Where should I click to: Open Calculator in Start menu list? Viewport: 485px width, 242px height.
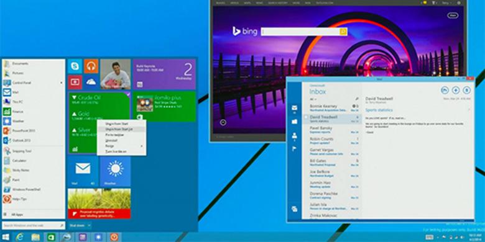[34, 161]
